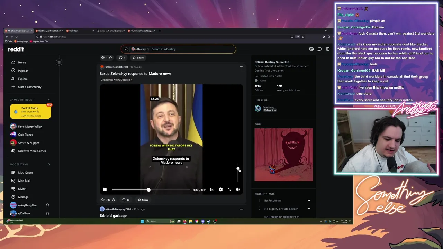This screenshot has height=249, width=443.
Task: Open Steam from taskbar
Action: point(209,221)
